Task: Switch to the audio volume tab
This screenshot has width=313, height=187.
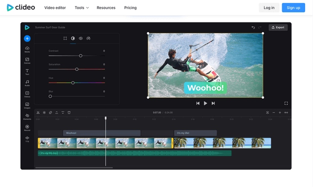Action: pos(81,38)
